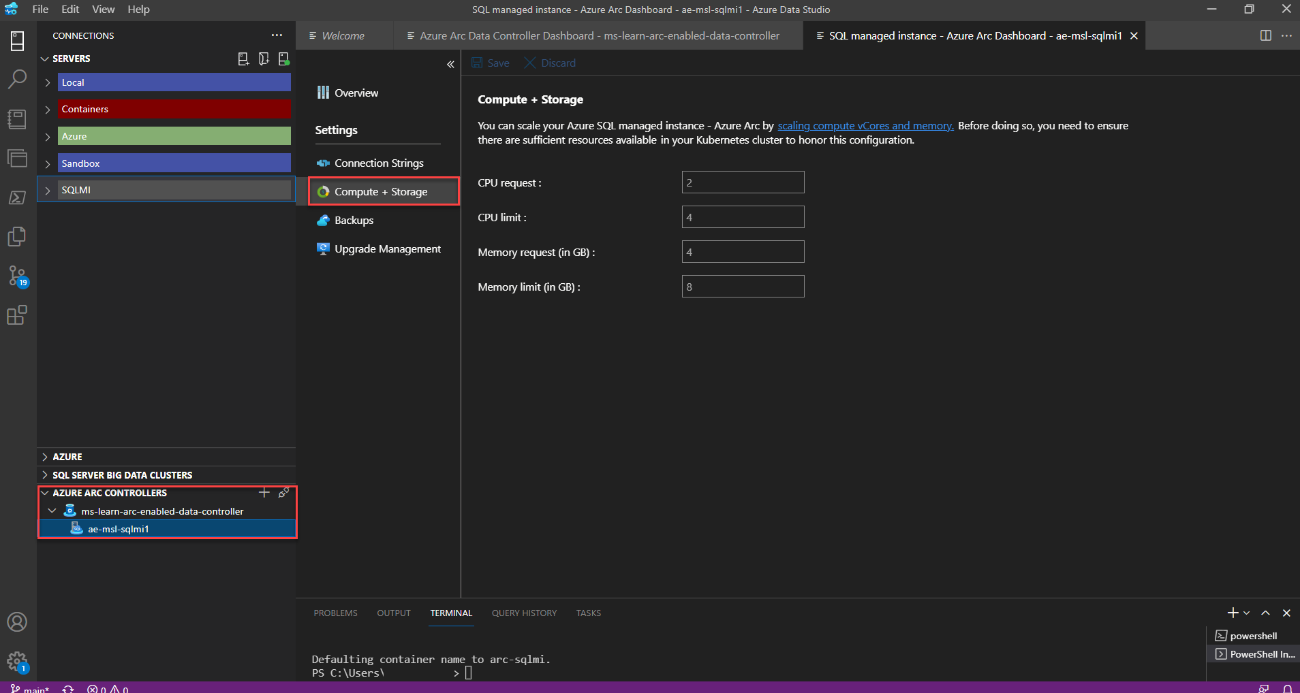Select the PowerShell In... terminal entry
1300x693 pixels.
click(1253, 654)
